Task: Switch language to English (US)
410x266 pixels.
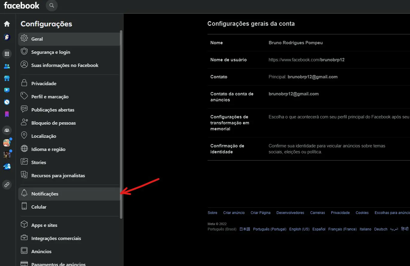Action: point(299,229)
